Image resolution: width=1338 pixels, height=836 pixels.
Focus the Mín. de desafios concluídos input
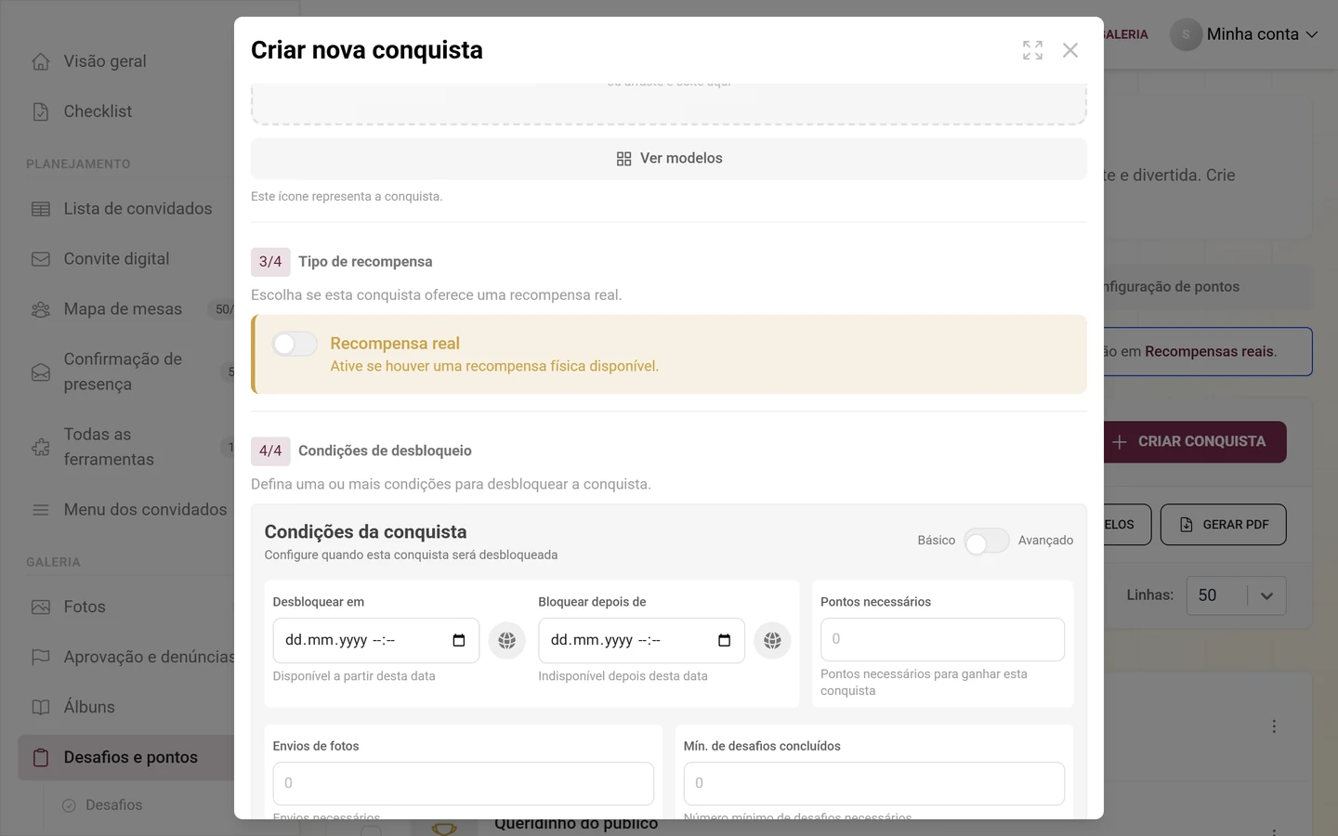(873, 784)
